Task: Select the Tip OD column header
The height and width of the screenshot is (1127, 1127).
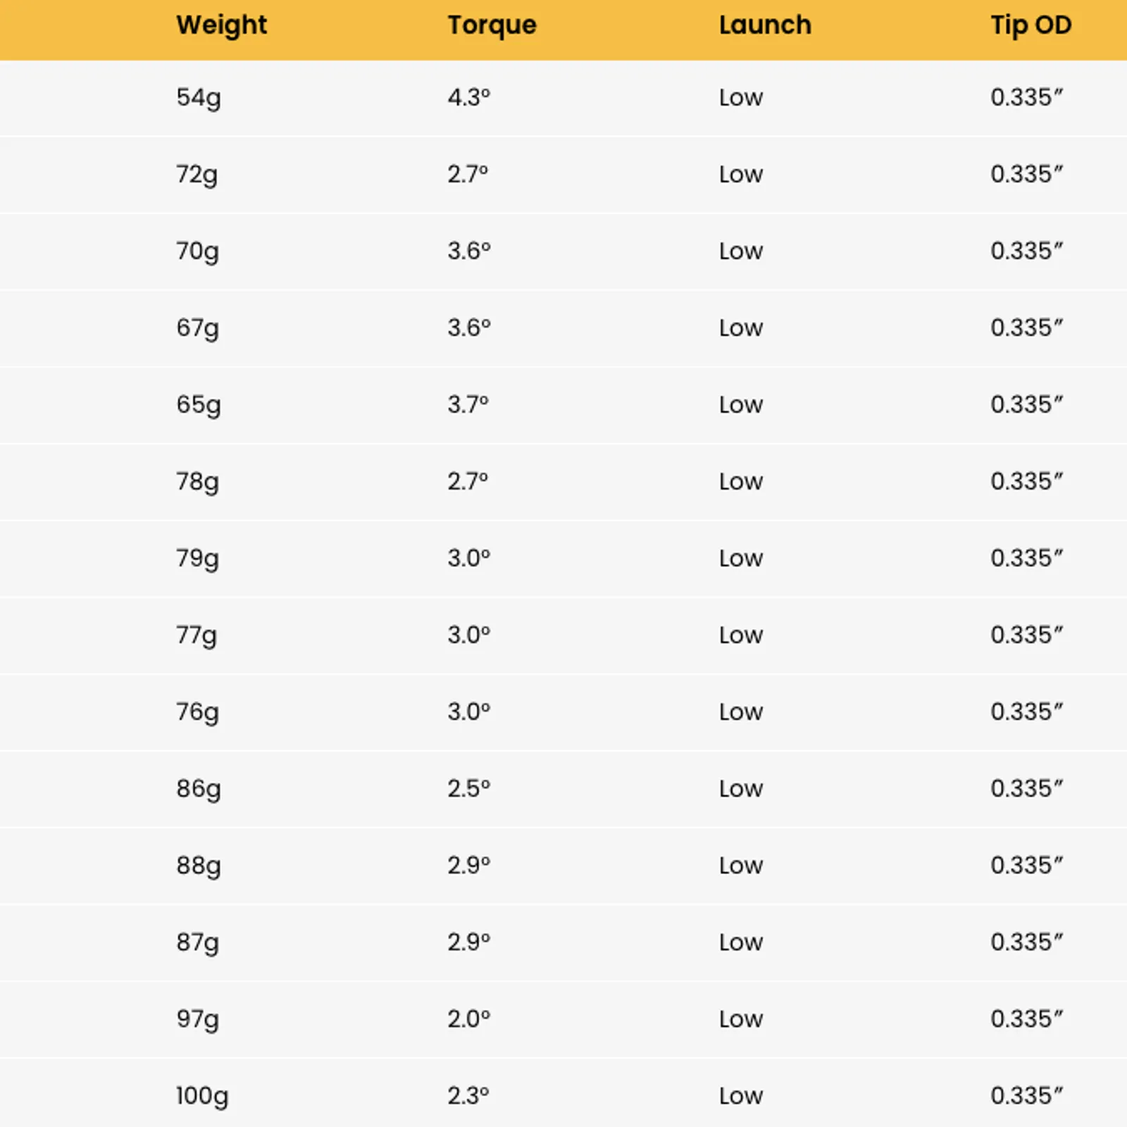Action: pyautogui.click(x=1031, y=26)
